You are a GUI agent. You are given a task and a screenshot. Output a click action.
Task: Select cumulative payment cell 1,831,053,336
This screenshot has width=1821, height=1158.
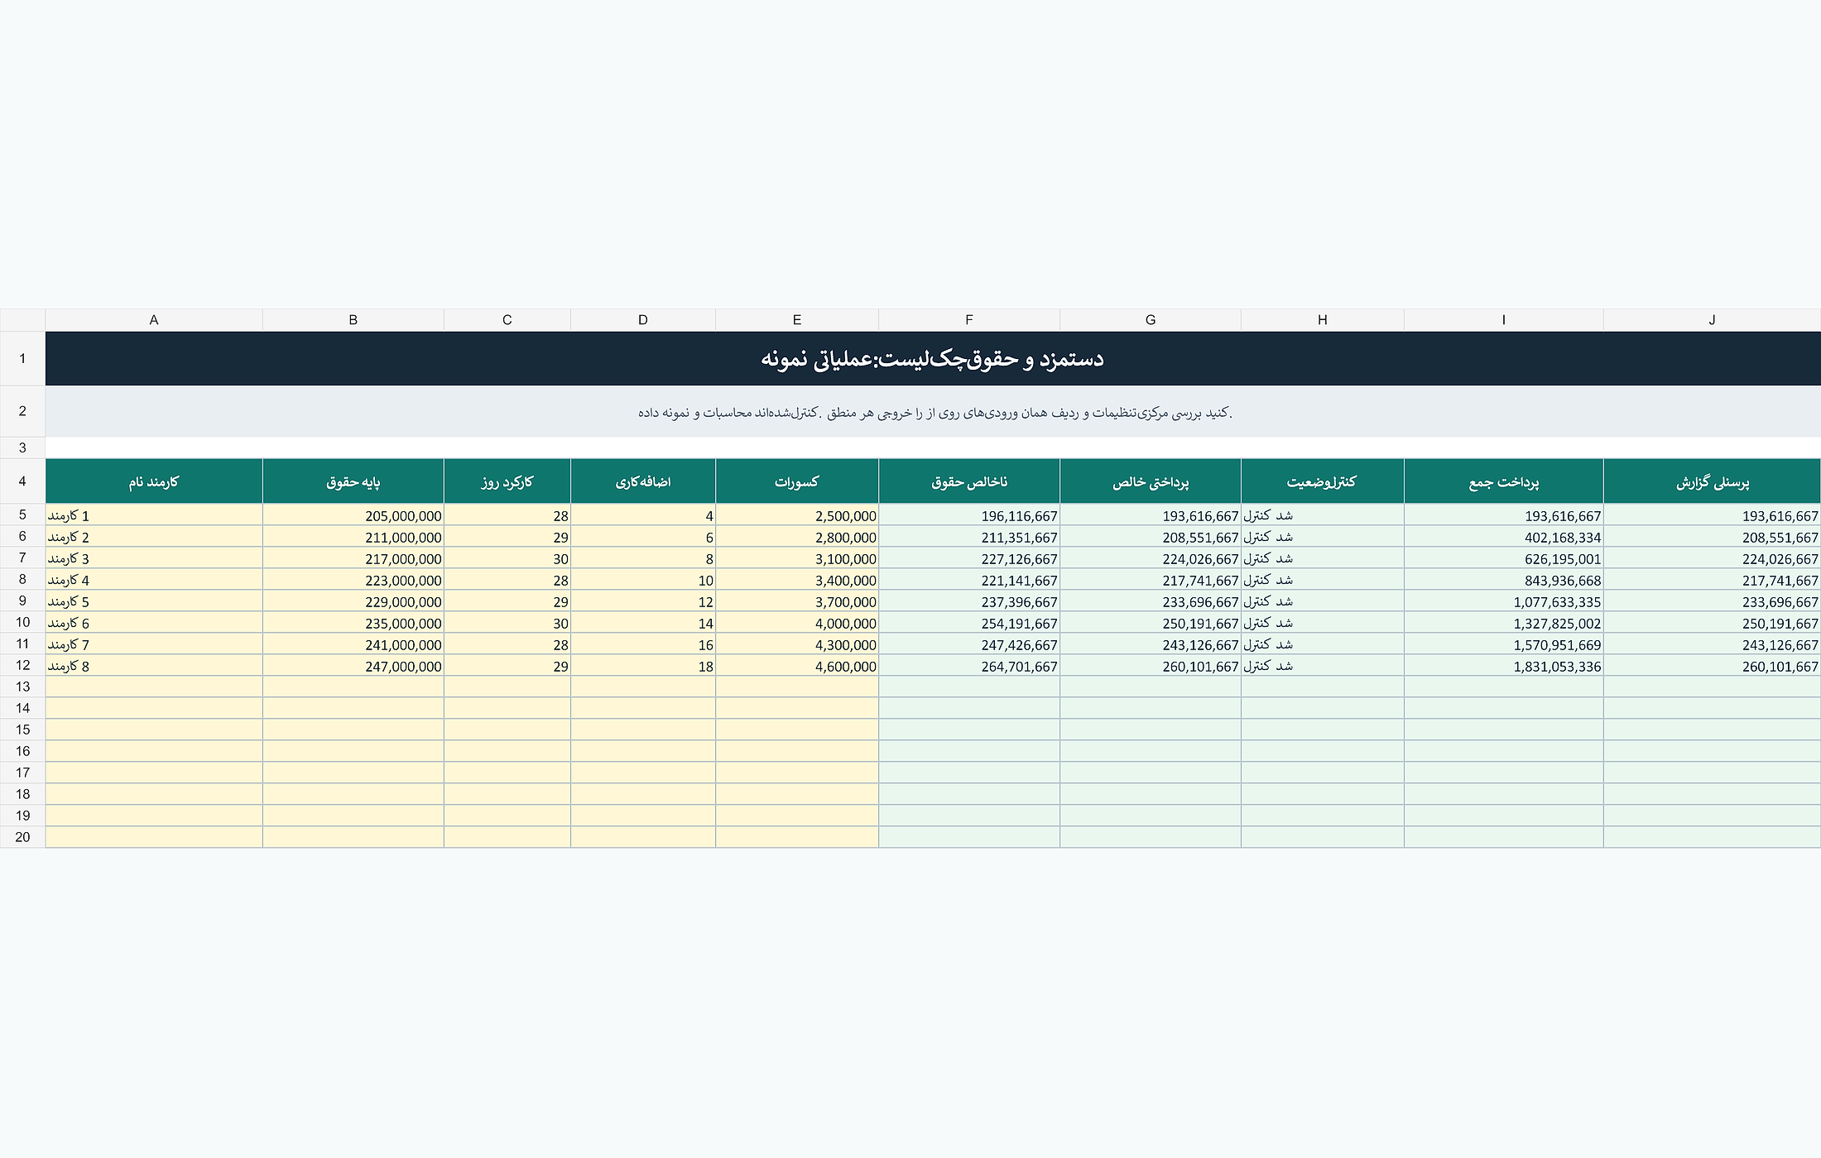[x=1504, y=666]
